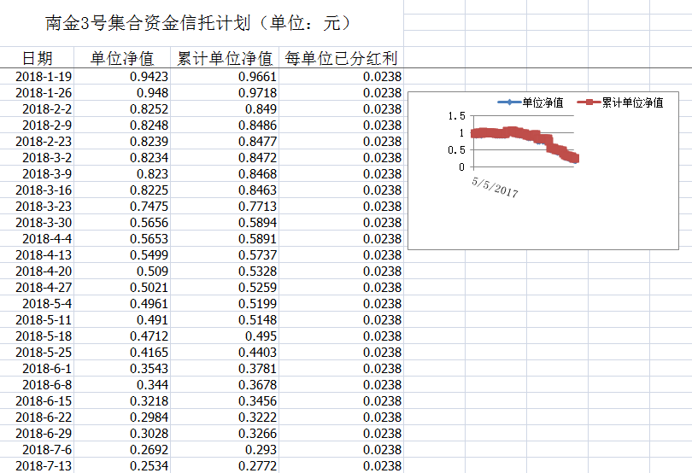Image resolution: width=692 pixels, height=473 pixels.
Task: Select the 每单位已分红利 header cell
Action: click(x=341, y=58)
